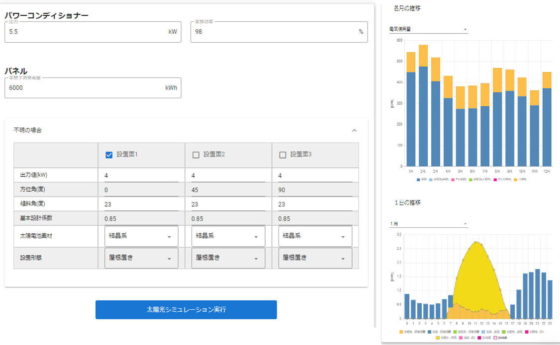Open the 電気使用量 chart selector dropdown
The height and width of the screenshot is (345, 560).
point(429,29)
